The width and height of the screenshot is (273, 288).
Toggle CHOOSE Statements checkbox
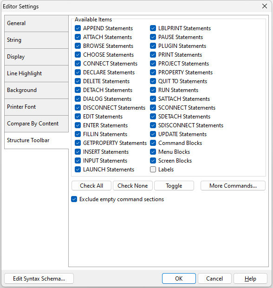(78, 55)
